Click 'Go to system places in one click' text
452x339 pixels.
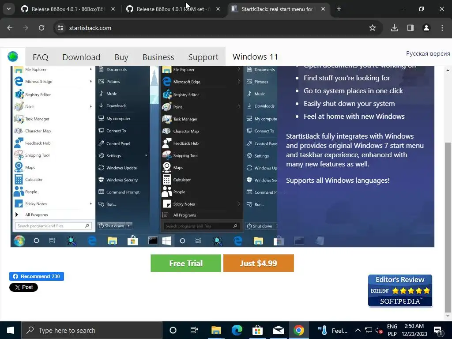[353, 91]
